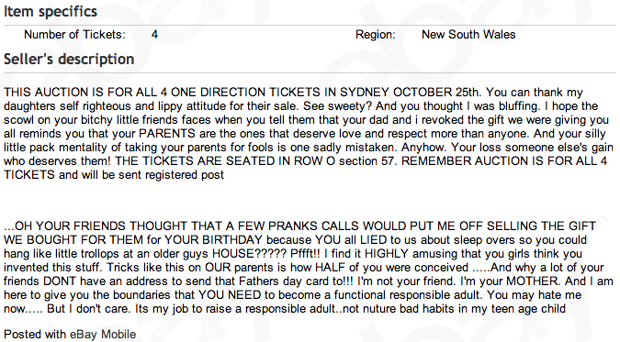The height and width of the screenshot is (342, 620).
Task: Click the words YOU NEED in second paragraph
Action: point(230,295)
